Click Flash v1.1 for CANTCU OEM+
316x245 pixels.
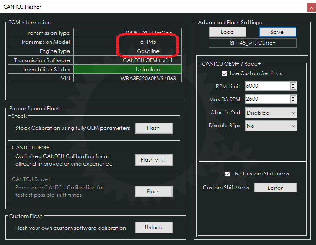click(153, 160)
